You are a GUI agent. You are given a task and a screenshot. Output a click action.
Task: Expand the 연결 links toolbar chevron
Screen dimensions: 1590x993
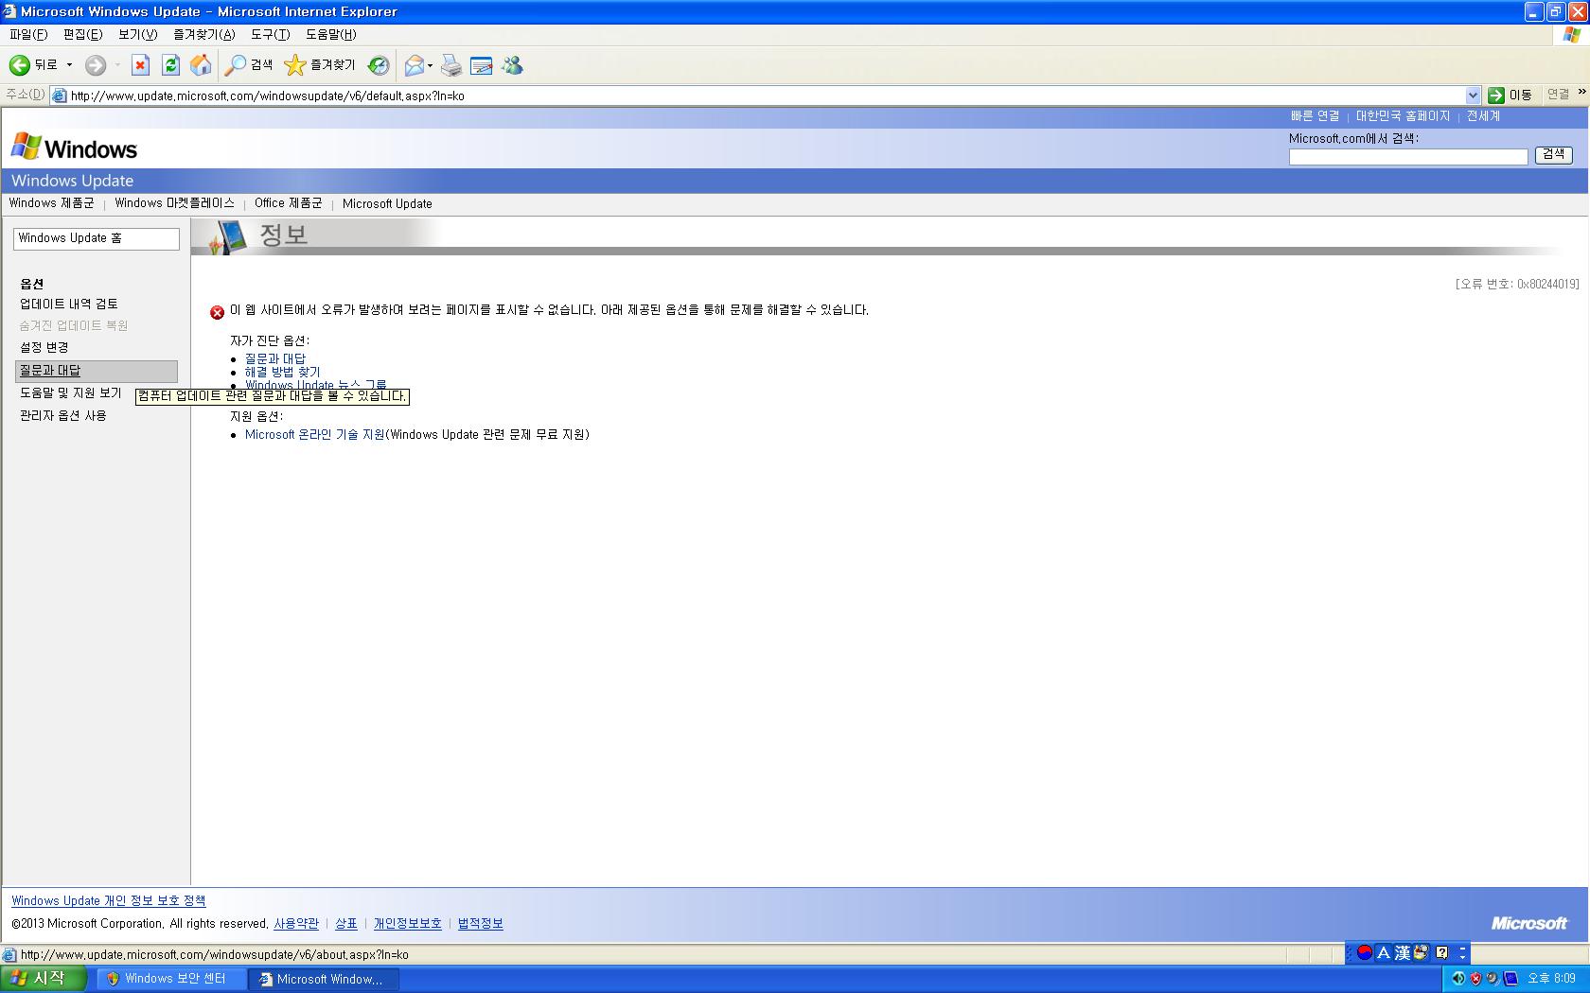pyautogui.click(x=1581, y=93)
